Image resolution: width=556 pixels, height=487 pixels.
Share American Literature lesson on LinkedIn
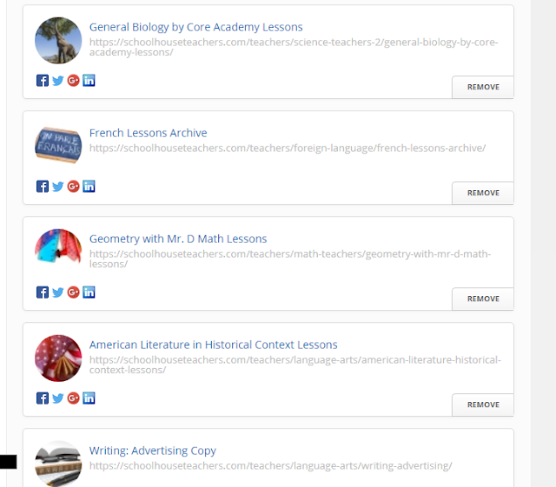[x=89, y=398]
